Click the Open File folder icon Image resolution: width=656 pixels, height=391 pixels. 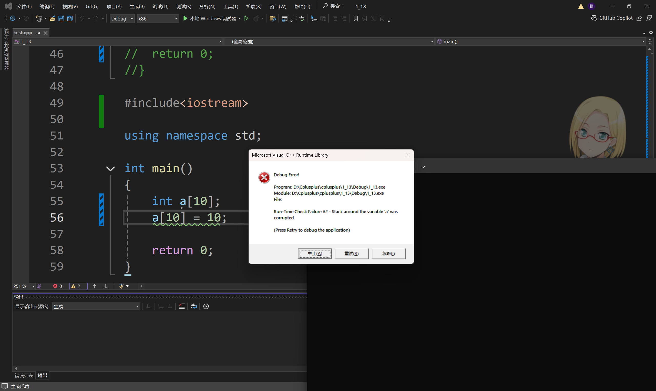52,18
